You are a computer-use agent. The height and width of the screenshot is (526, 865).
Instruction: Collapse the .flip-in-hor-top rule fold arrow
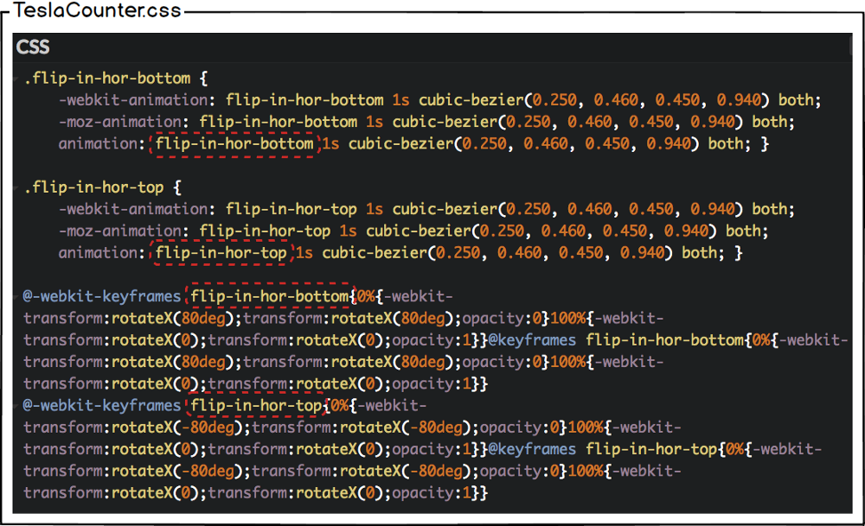click(18, 187)
